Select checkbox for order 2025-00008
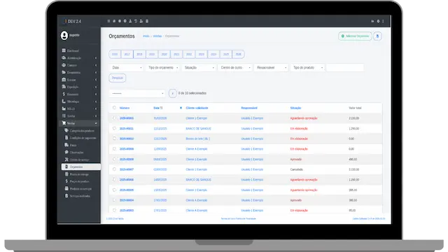This screenshot has width=448, height=252. click(114, 159)
